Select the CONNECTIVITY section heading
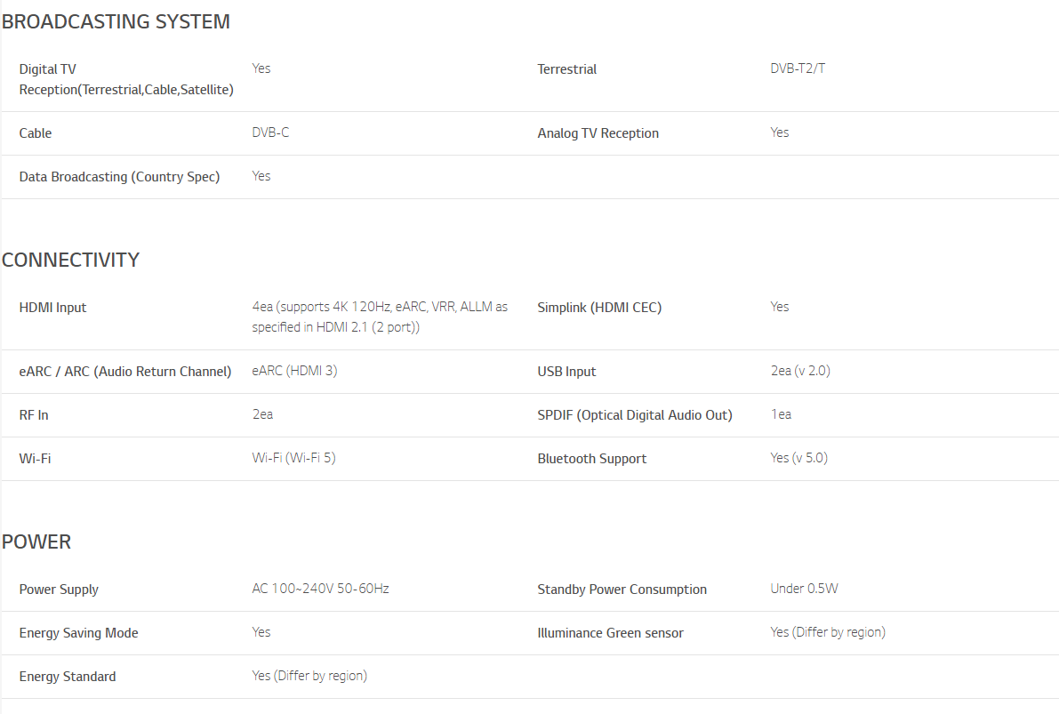This screenshot has width=1059, height=714. click(70, 260)
